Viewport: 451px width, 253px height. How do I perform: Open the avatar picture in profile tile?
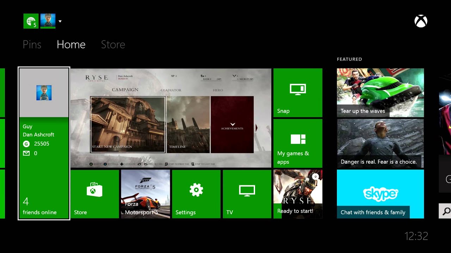44,93
